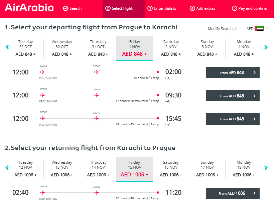Viewport: 274px width, 207px height.
Task: Show later departing dates with right arrow
Action: [x=266, y=47]
